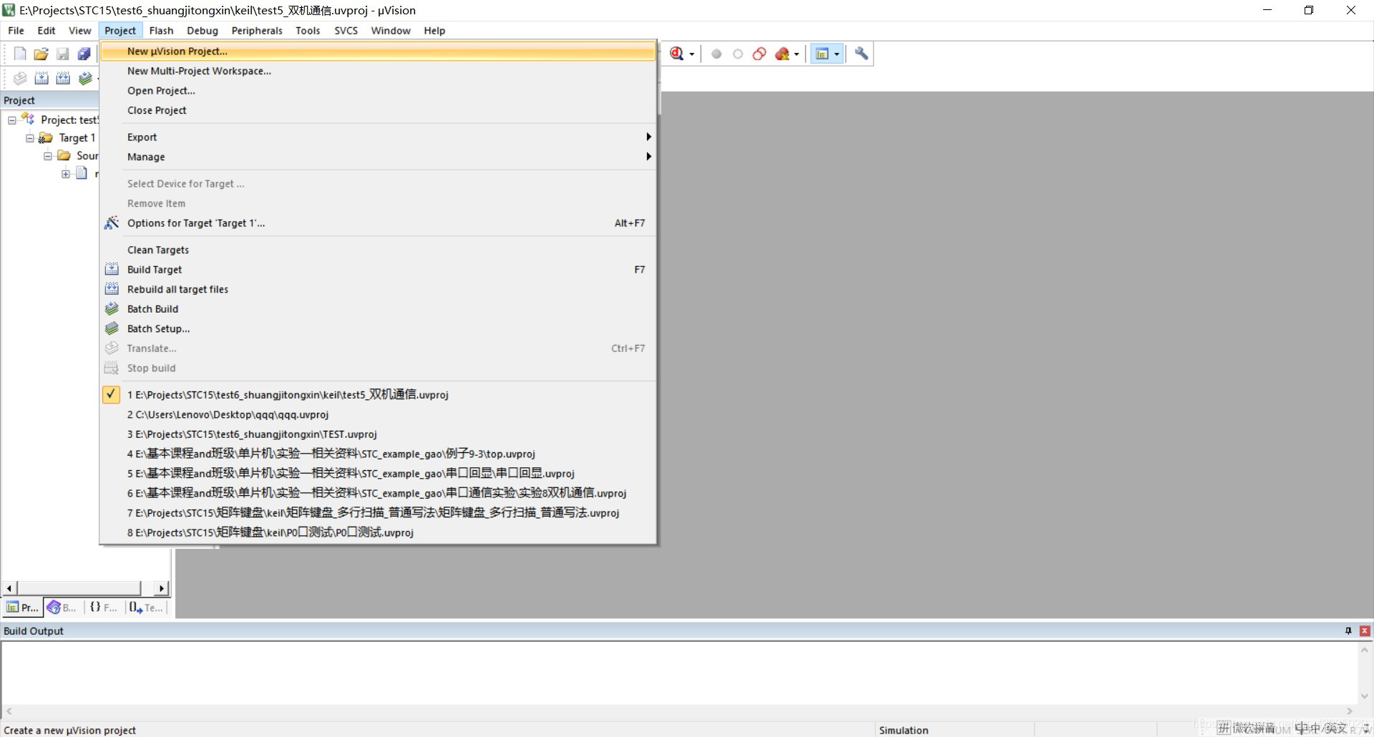The height and width of the screenshot is (737, 1374).
Task: Switch to the Project tab at bottom
Action: [22, 607]
